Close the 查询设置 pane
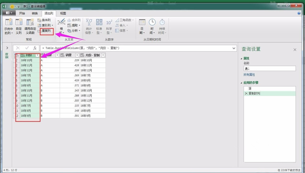 coord(295,50)
